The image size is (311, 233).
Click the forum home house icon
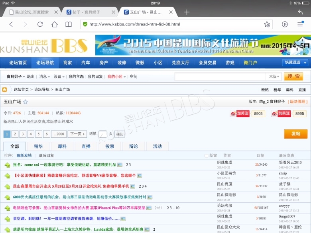[5, 90]
